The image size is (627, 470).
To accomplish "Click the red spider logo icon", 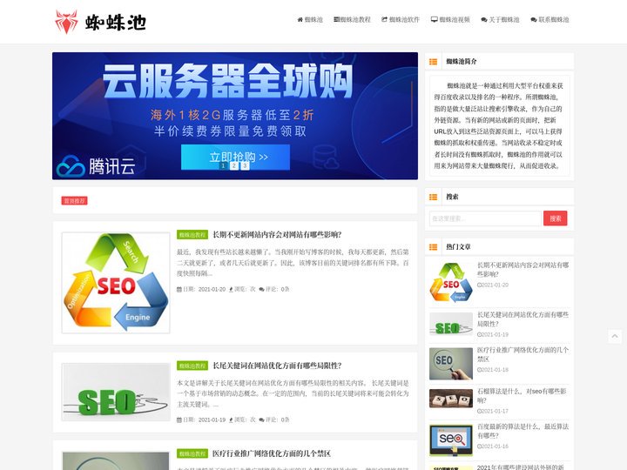I will point(66,22).
